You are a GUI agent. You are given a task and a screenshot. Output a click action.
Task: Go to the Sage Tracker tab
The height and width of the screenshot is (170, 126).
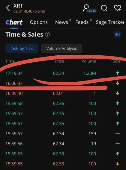(110, 22)
